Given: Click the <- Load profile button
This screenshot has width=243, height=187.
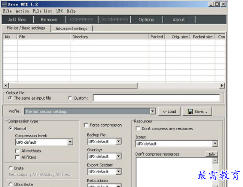Looking at the screenshot, I should tap(169, 112).
